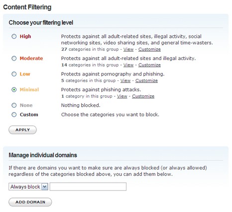This screenshot has height=212, width=232.
Task: Click the domain name text field
Action: tap(88, 187)
